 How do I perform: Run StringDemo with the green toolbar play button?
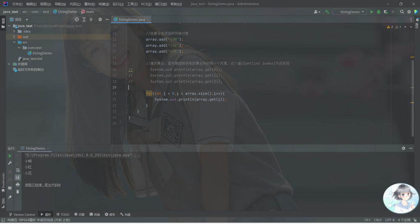click(372, 12)
